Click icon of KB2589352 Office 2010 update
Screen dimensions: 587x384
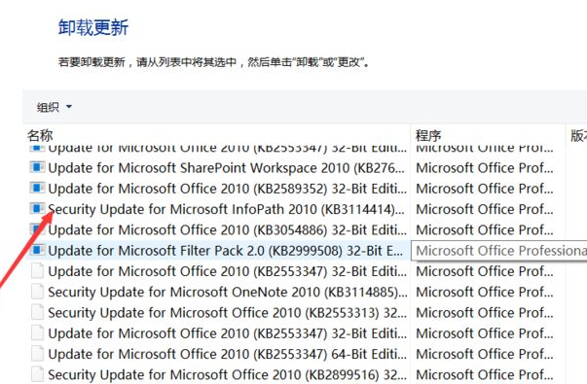pyautogui.click(x=37, y=188)
